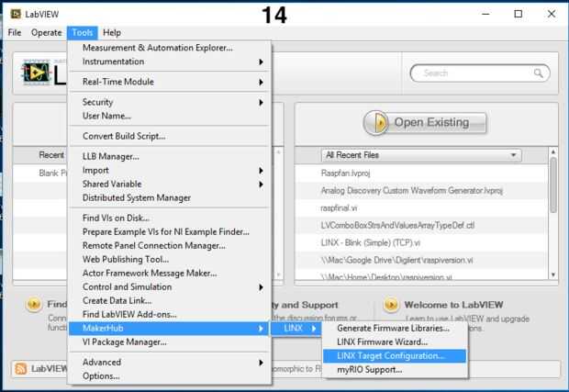Expand the Advanced submenu
569x392 pixels.
170,363
